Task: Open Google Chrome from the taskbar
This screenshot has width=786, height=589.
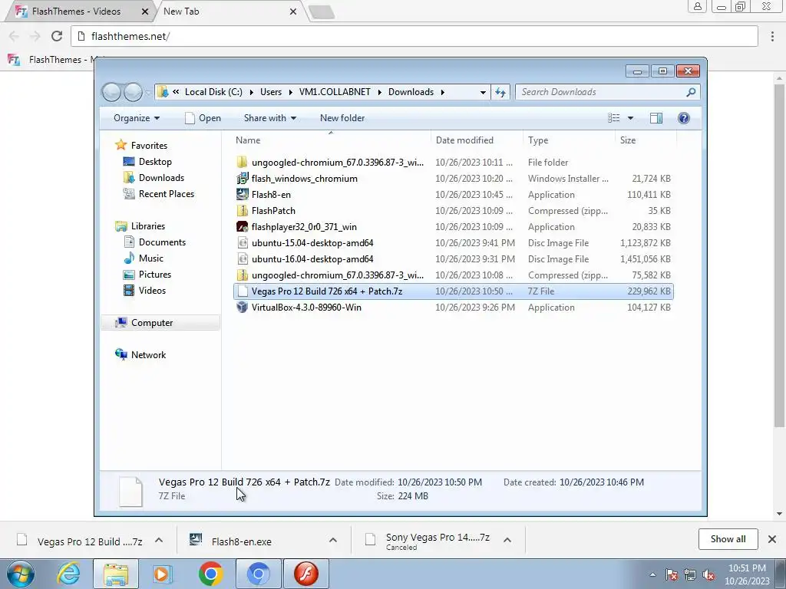Action: click(210, 574)
